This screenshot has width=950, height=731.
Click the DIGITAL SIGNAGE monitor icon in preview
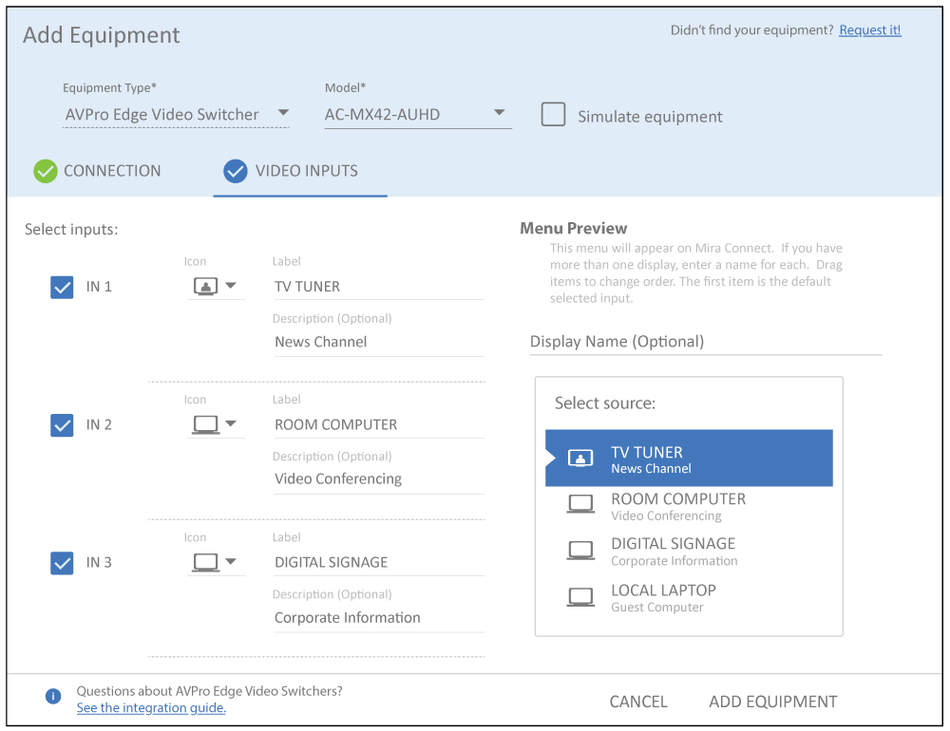[580, 549]
